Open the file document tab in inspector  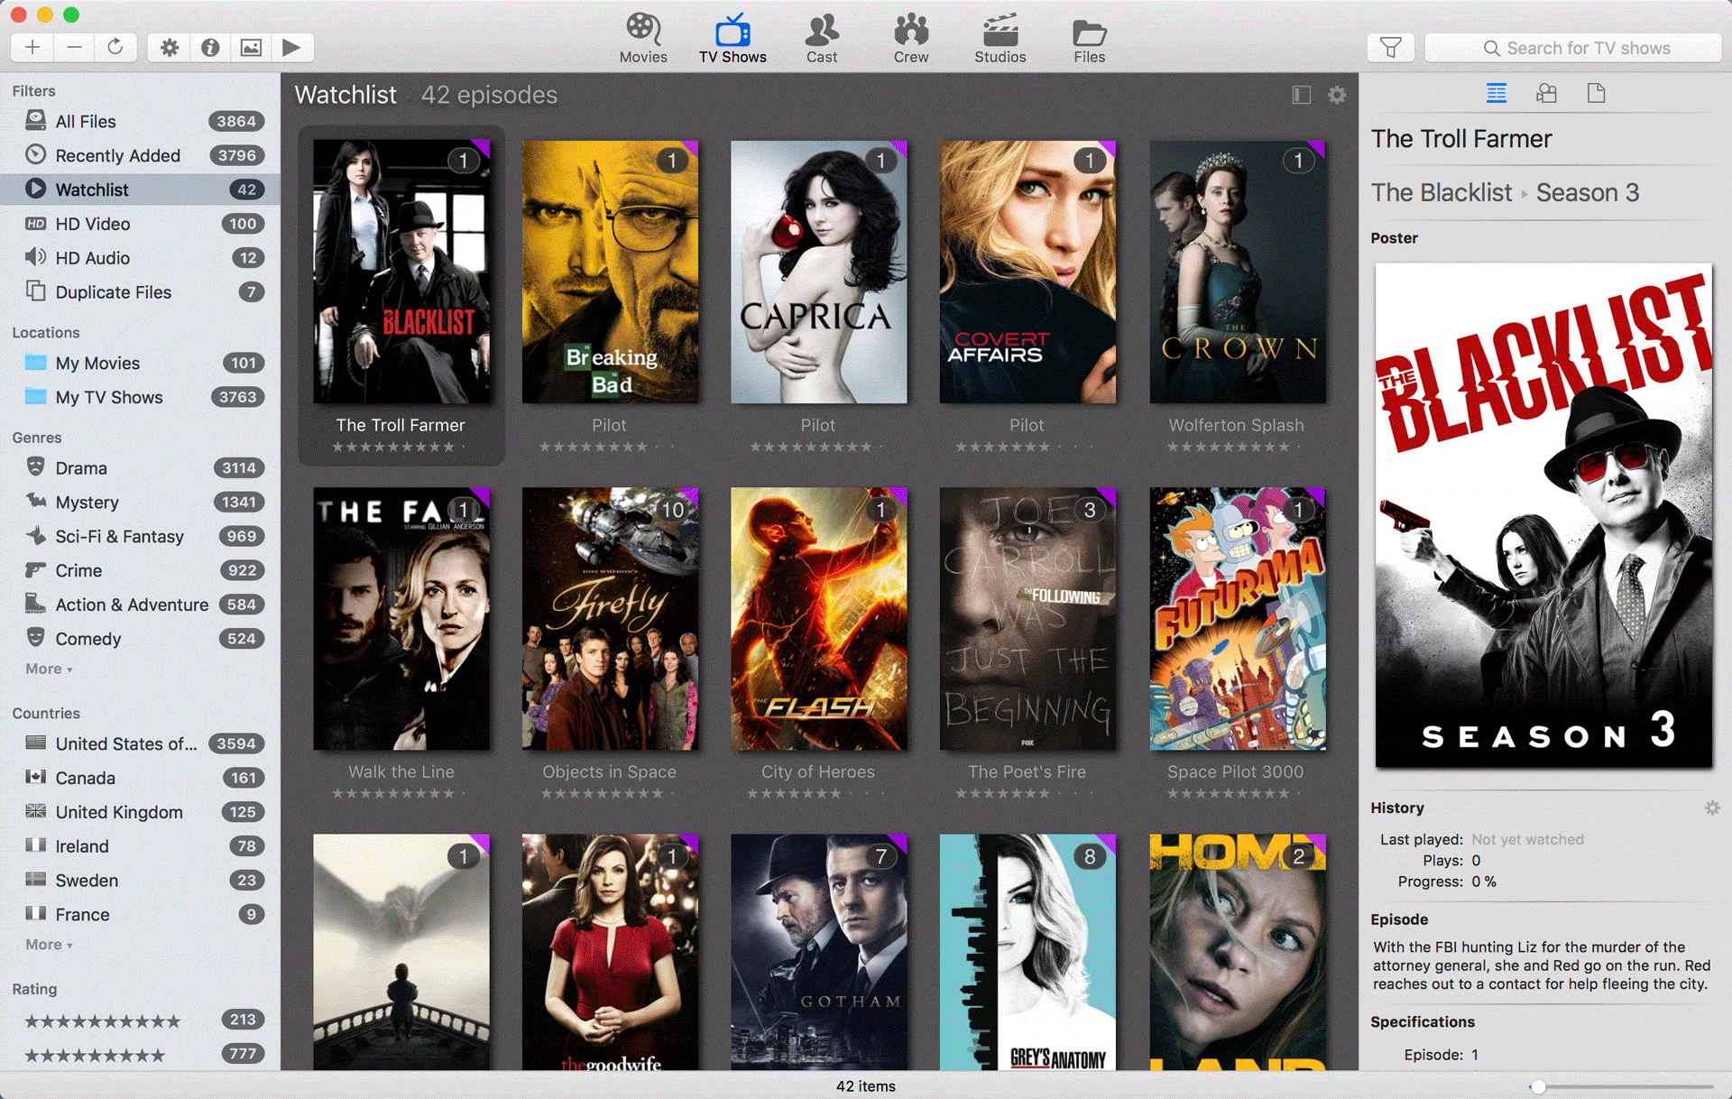click(1596, 93)
